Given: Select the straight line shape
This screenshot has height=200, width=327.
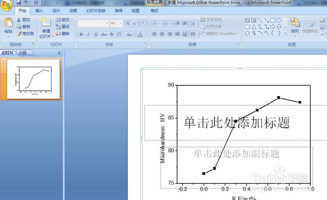Looking at the screenshot, I should pos(260,20).
